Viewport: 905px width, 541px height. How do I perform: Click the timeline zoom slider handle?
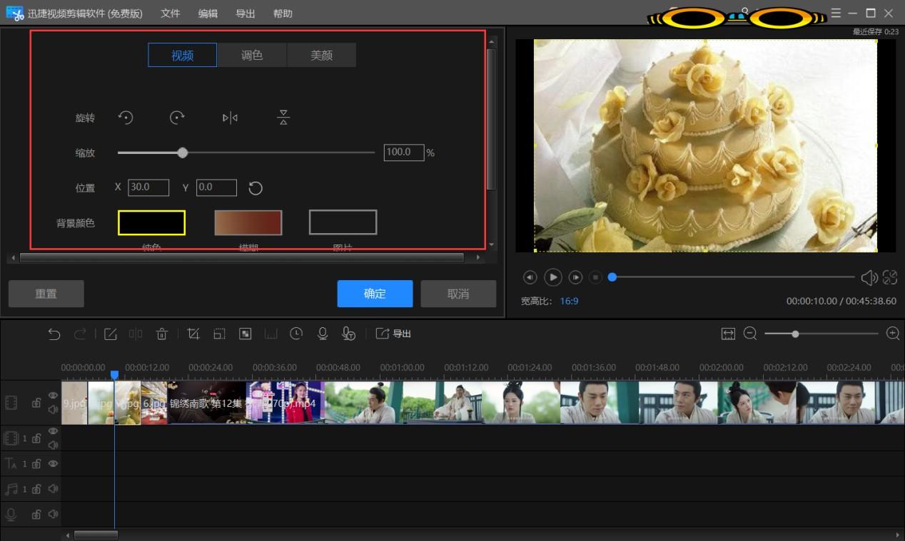(x=795, y=334)
